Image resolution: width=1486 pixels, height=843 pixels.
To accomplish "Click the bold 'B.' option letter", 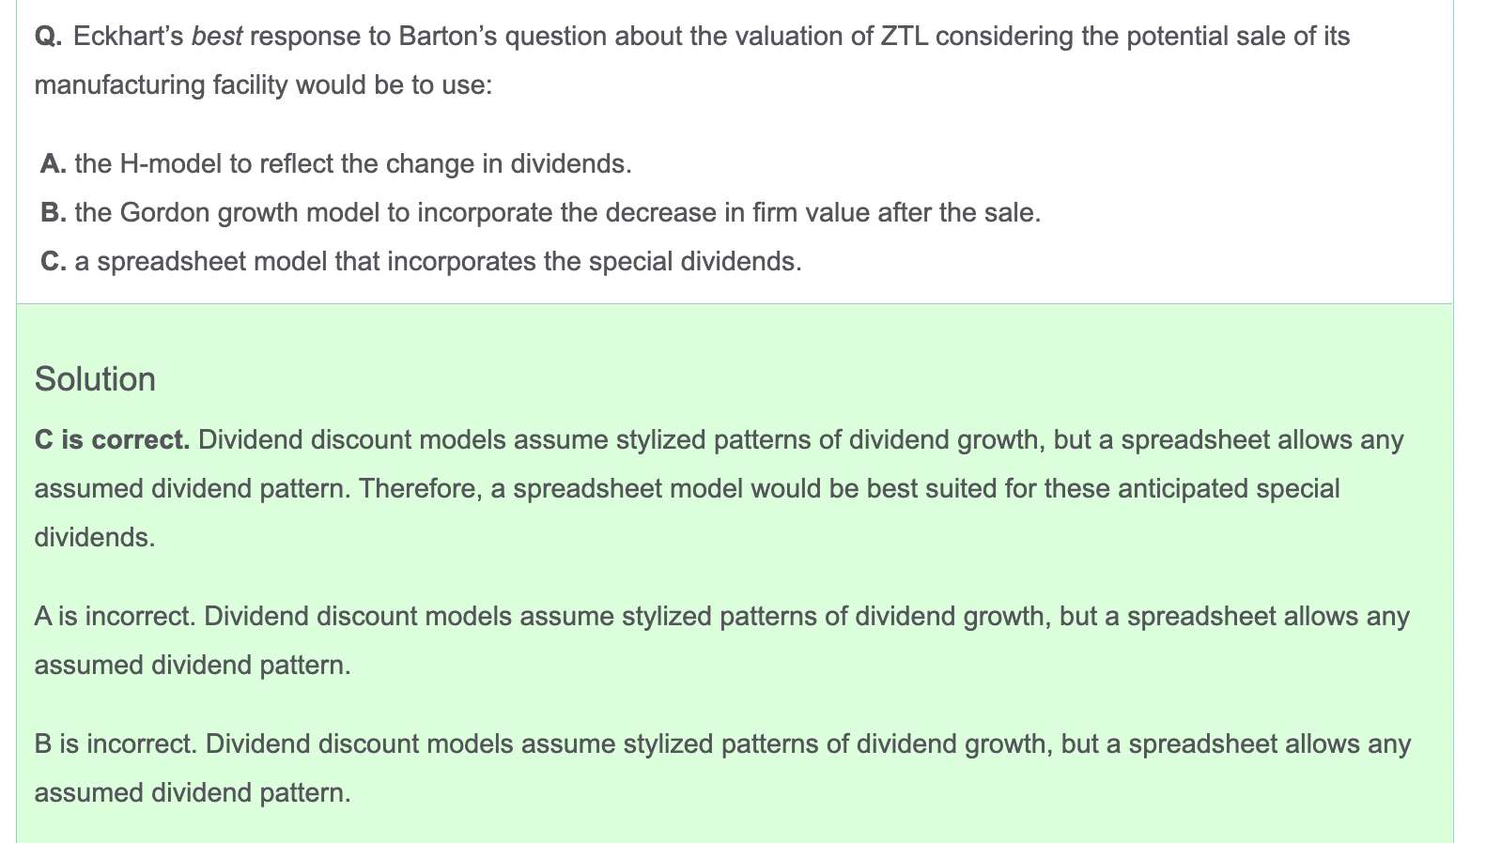I will tap(54, 213).
